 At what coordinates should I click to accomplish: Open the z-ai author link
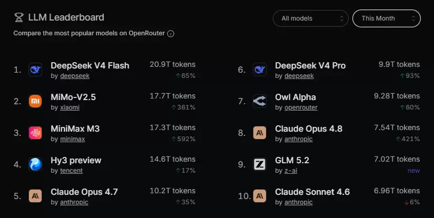click(x=291, y=171)
